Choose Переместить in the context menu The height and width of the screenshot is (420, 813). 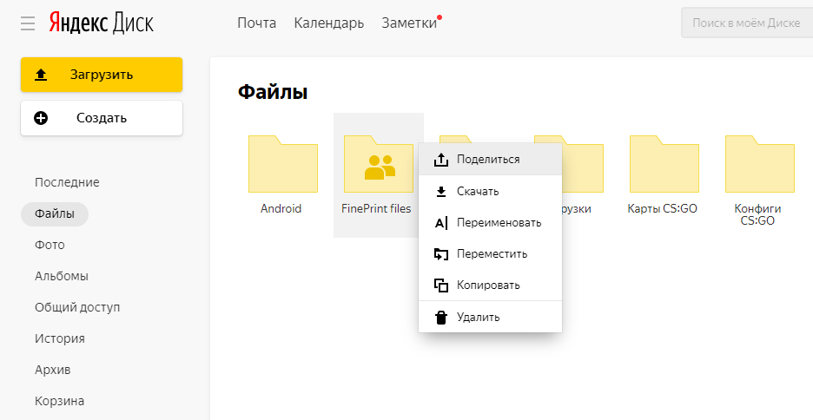pyautogui.click(x=490, y=253)
